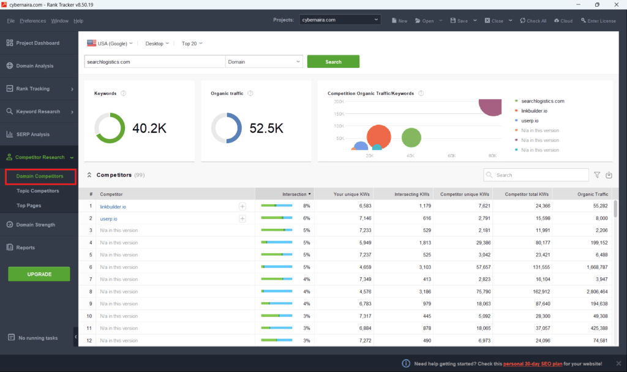Select Topic Competitors in the sidebar
Image resolution: width=627 pixels, height=372 pixels.
click(x=37, y=191)
